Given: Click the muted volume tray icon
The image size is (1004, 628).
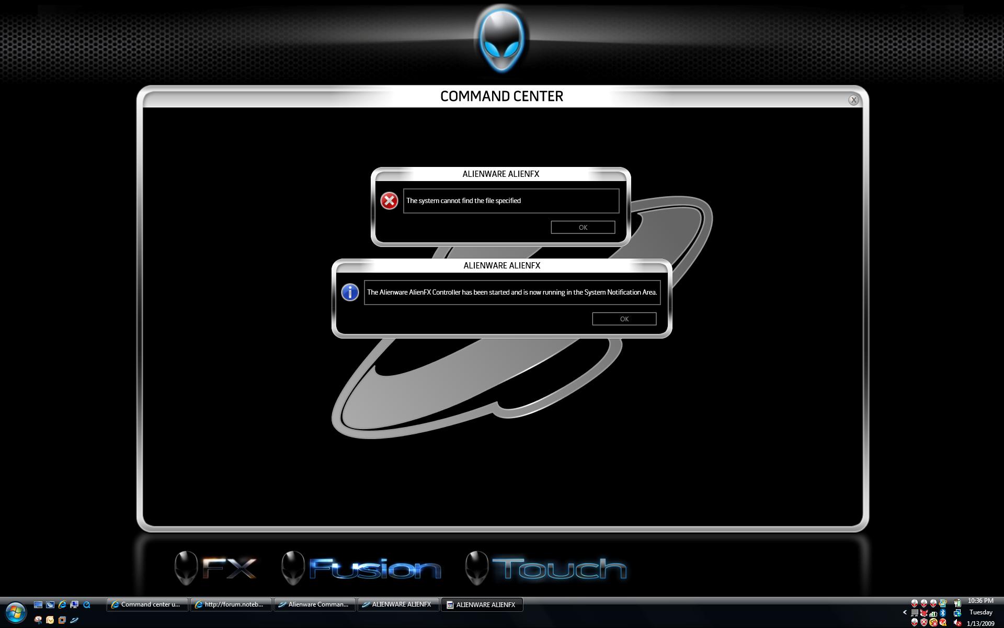Looking at the screenshot, I should pyautogui.click(x=957, y=623).
